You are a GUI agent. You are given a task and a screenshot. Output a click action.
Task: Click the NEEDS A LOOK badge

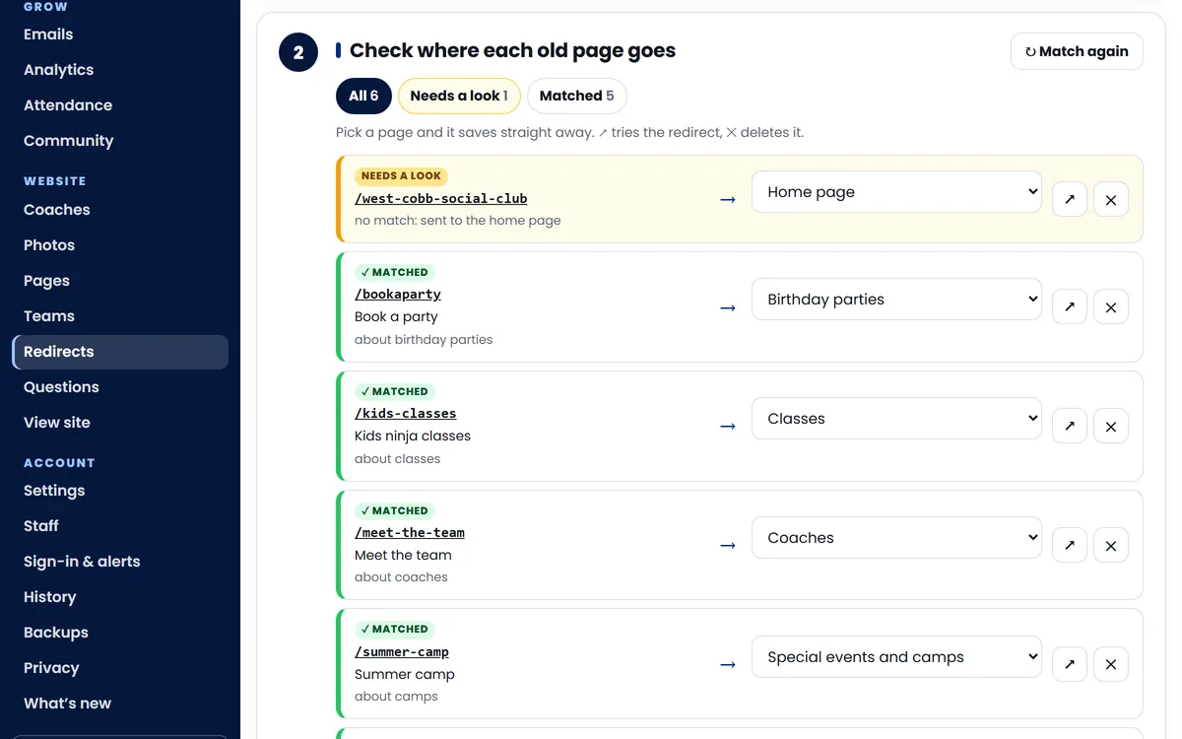pos(401,176)
